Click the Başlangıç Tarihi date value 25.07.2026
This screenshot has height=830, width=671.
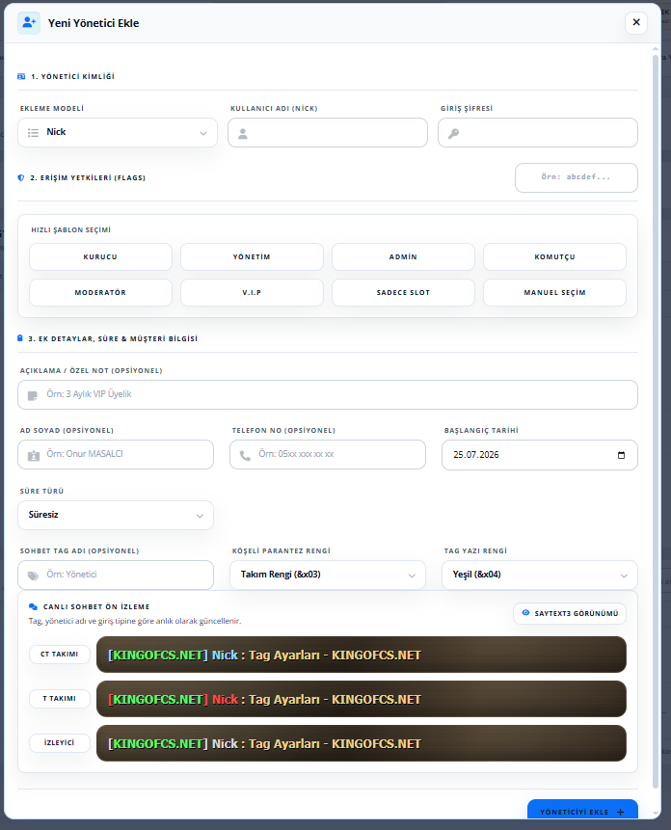click(x=475, y=455)
